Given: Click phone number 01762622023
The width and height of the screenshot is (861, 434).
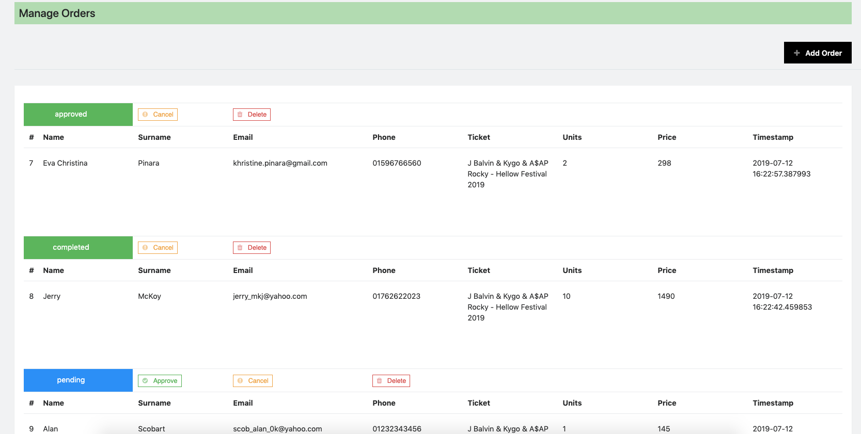Looking at the screenshot, I should tap(396, 296).
